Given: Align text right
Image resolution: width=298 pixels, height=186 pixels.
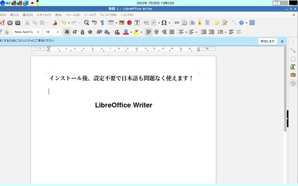Looking at the screenshot, I should tap(164, 32).
